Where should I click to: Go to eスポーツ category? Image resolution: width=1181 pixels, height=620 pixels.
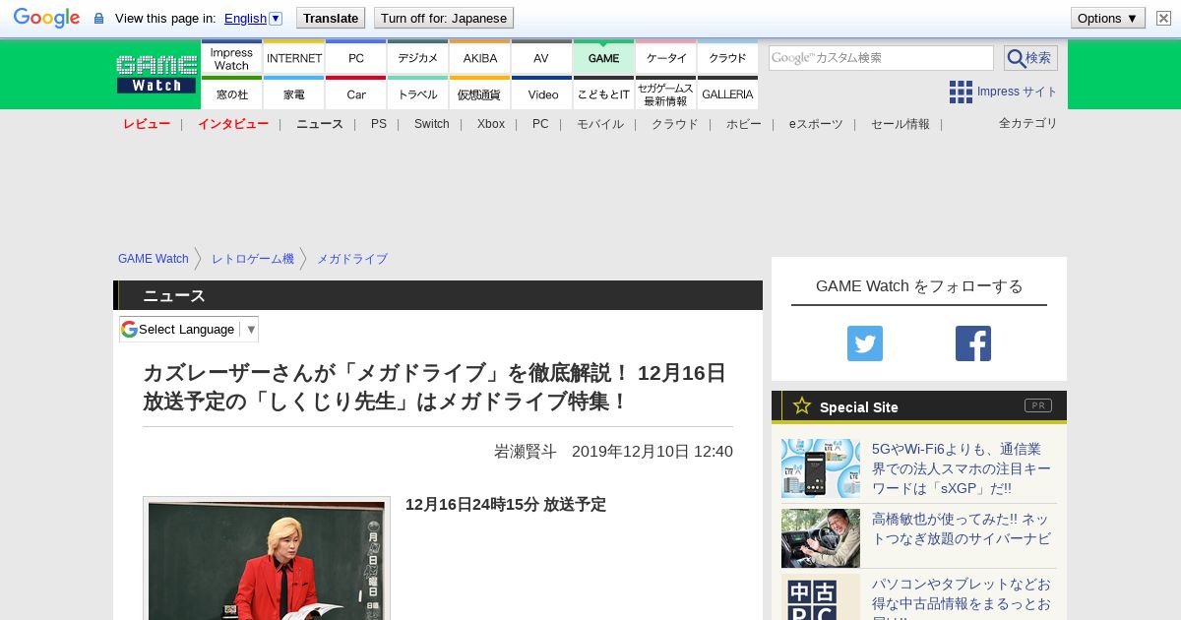click(x=816, y=124)
